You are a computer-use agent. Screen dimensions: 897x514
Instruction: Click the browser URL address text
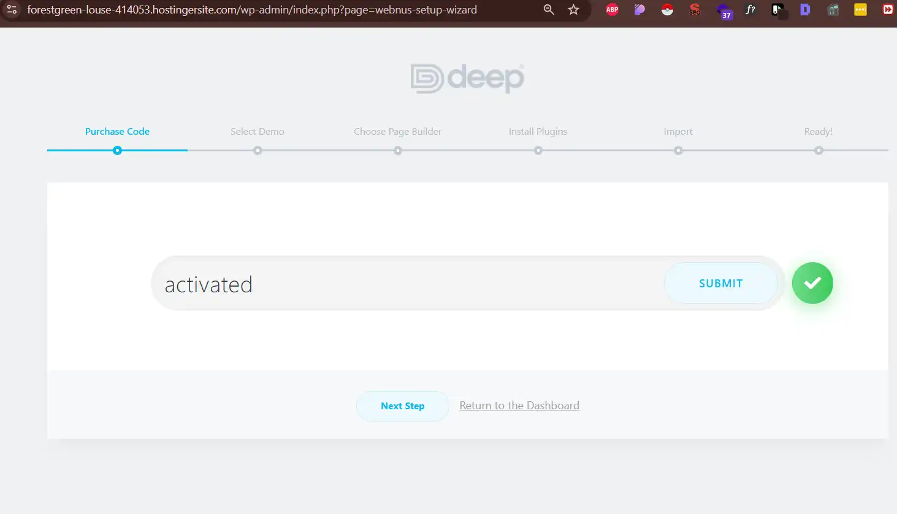point(252,10)
